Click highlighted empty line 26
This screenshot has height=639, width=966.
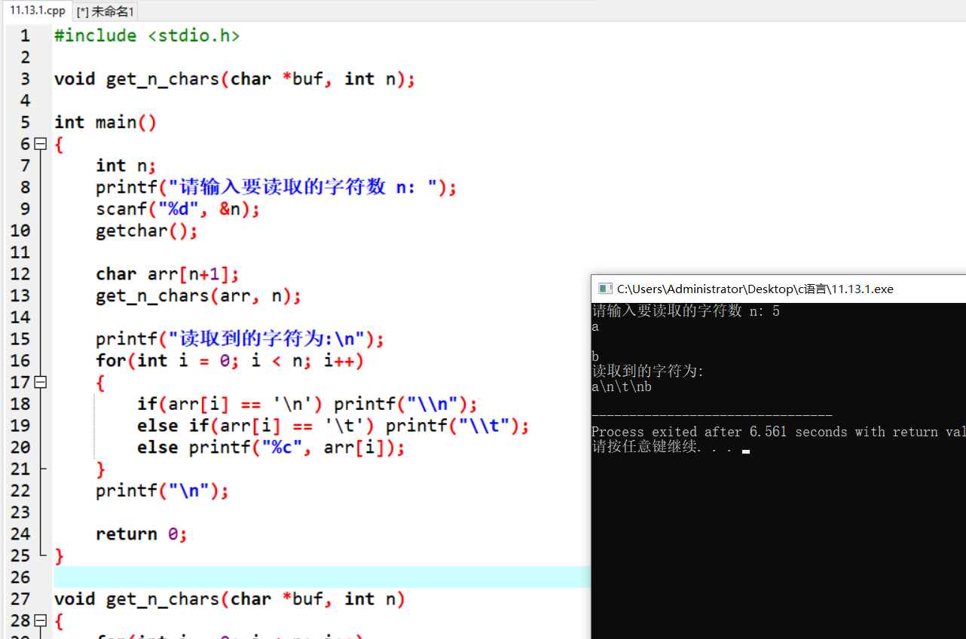click(x=323, y=577)
